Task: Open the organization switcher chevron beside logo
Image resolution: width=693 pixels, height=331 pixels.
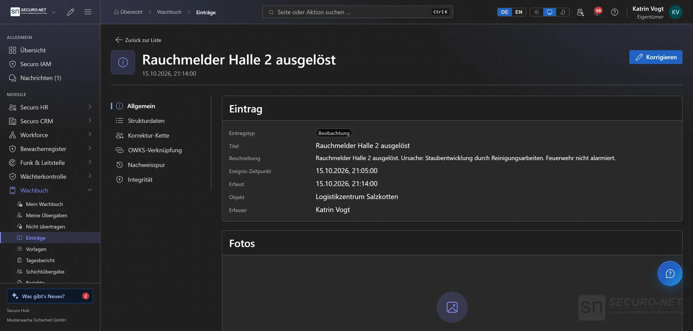Action: click(x=54, y=12)
